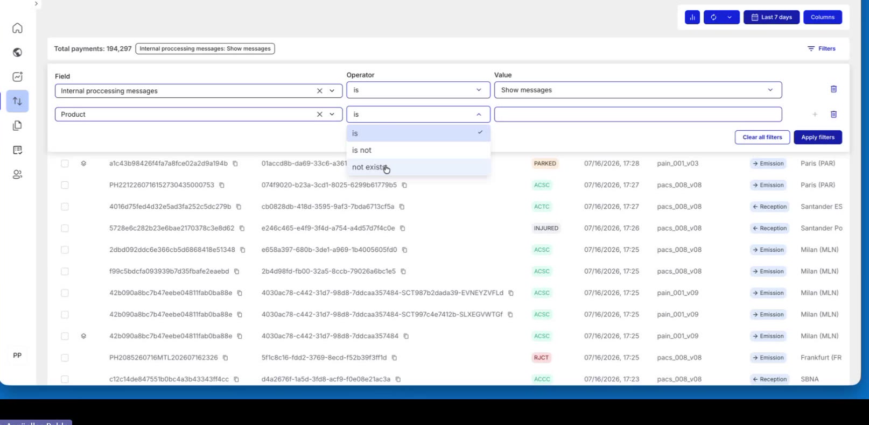Open the checklist report sidebar icon
Viewport: 869px width, 425px height.
click(x=17, y=150)
